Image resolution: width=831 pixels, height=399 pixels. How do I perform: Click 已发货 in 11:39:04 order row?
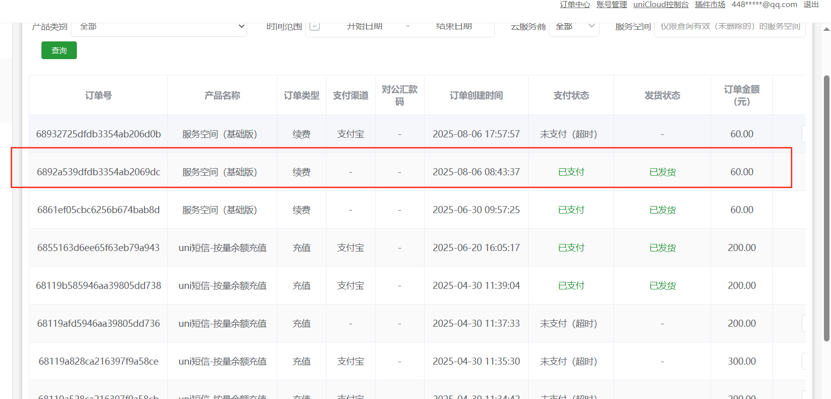[663, 285]
